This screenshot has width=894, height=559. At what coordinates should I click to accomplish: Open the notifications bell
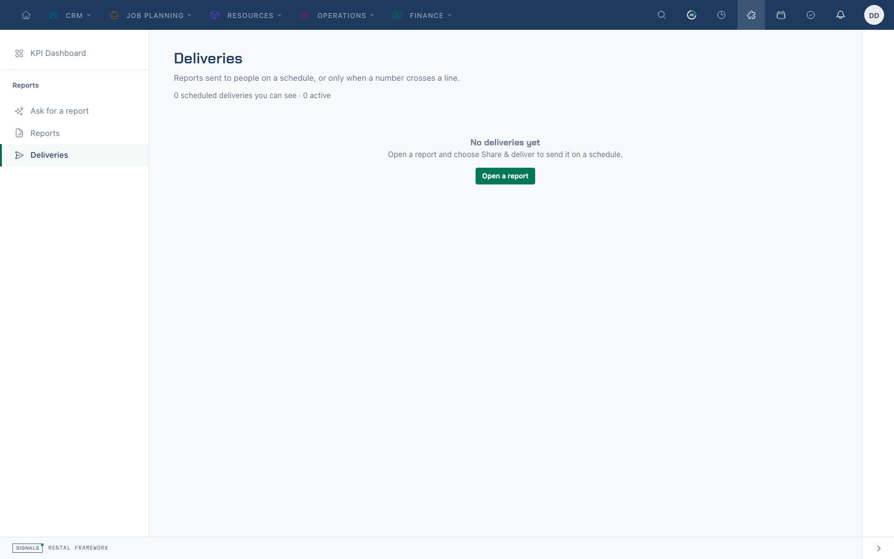(841, 15)
